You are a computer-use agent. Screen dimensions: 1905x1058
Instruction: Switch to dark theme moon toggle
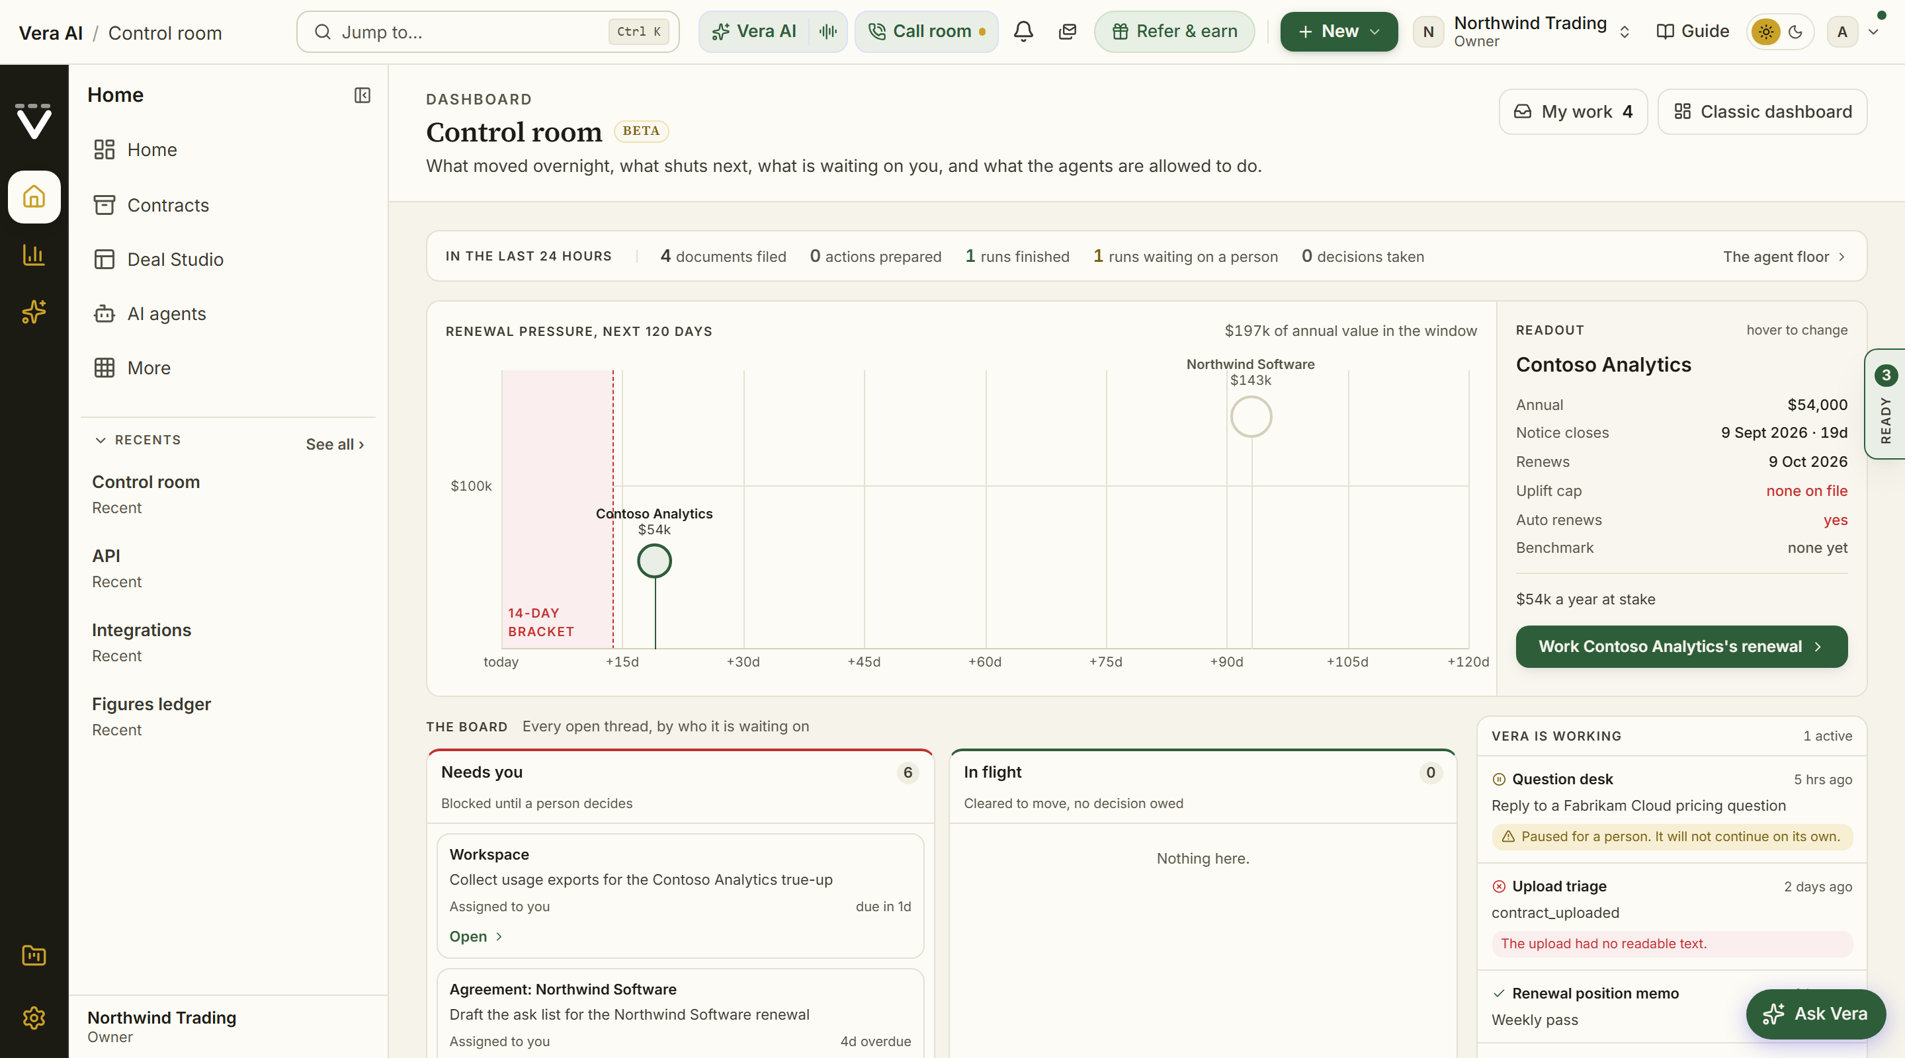1796,32
